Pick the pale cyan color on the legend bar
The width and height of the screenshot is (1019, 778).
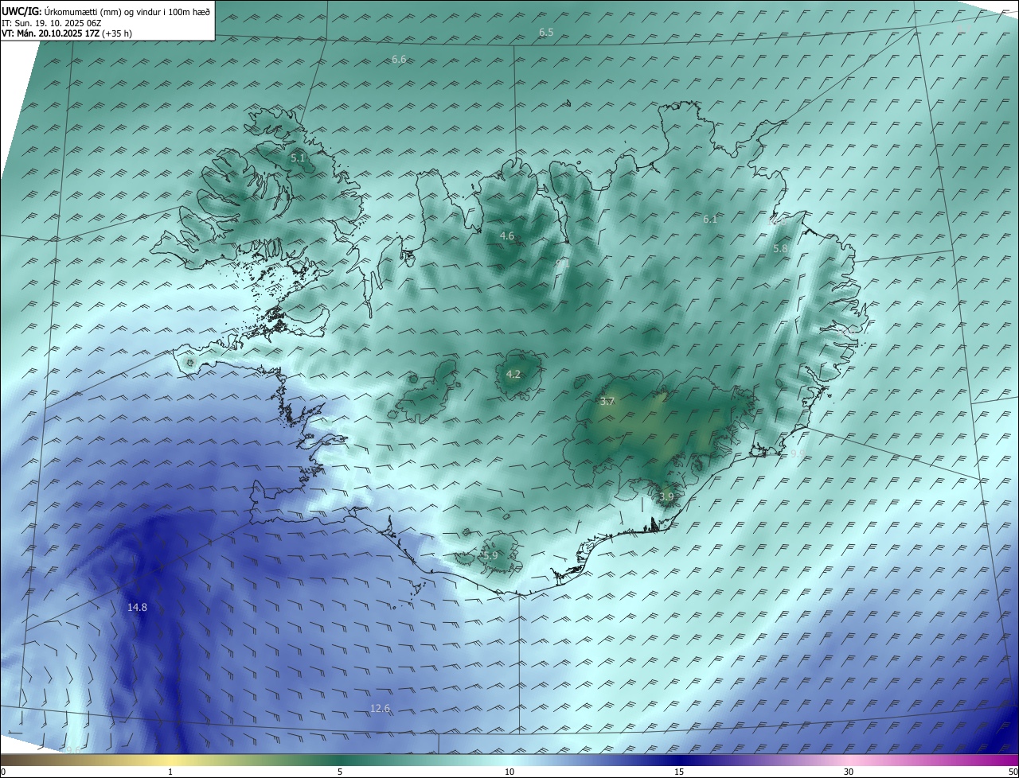509,760
